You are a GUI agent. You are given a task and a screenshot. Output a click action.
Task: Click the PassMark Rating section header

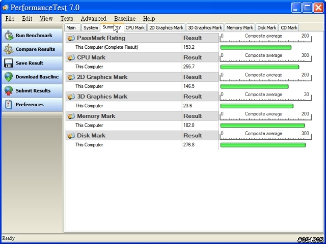142,38
